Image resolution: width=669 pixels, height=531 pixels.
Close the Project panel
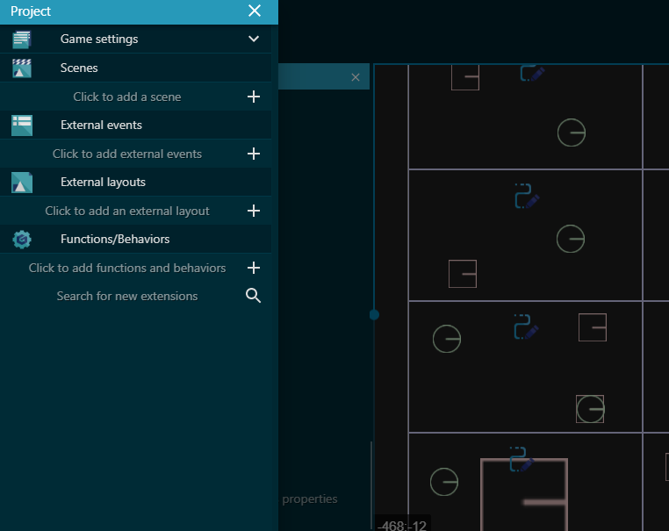pos(255,11)
